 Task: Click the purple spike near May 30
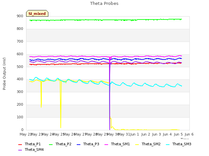tap(110, 97)
